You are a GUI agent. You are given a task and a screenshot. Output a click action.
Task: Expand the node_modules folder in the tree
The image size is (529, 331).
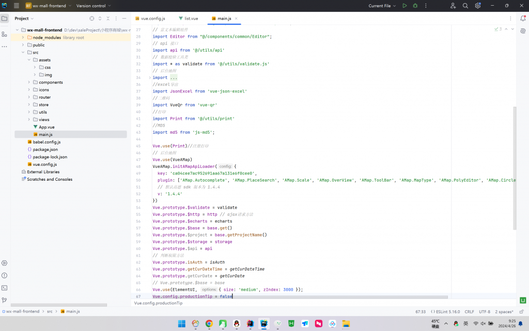23,38
